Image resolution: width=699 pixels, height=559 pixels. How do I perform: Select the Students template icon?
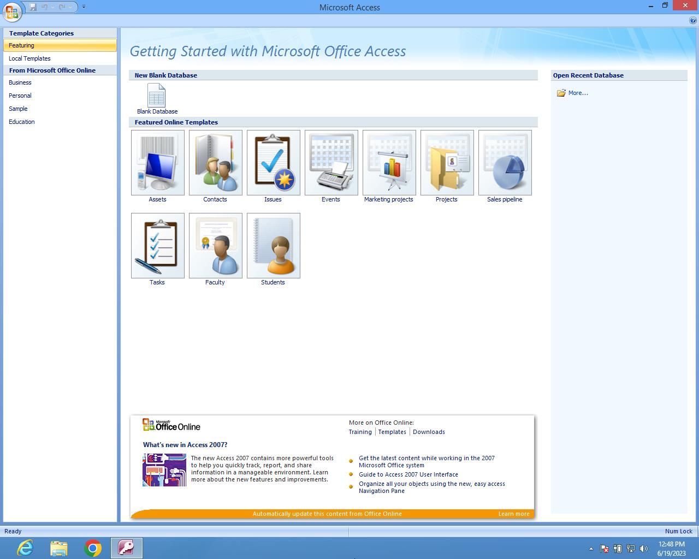274,246
